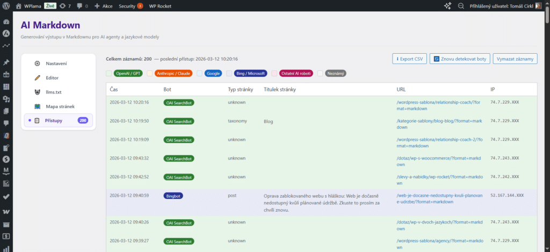550x252 pixels.
Task: Click the green Živě status badge
Action: coord(49,6)
